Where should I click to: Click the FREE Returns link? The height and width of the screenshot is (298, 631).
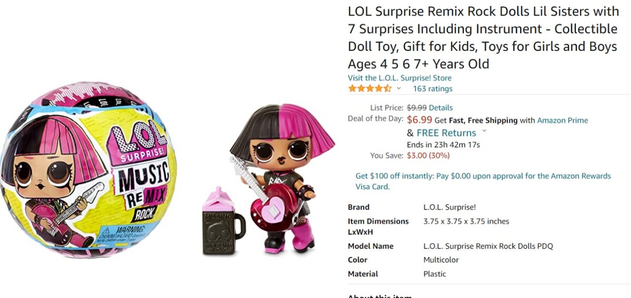coord(446,133)
